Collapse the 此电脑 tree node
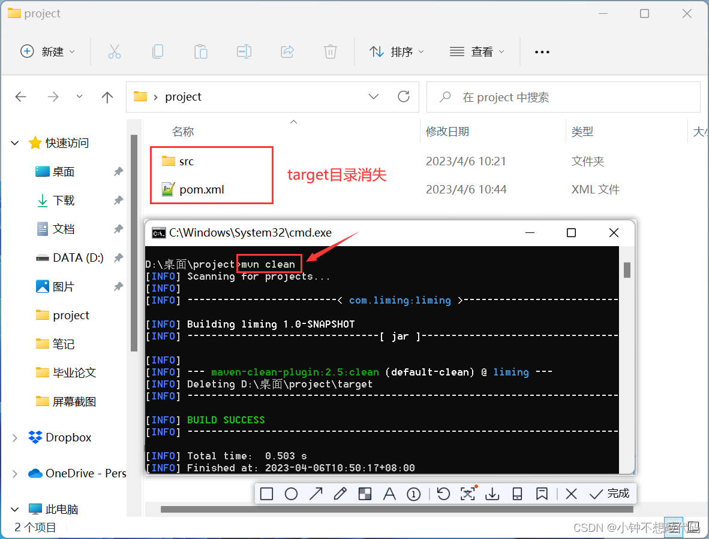Image resolution: width=709 pixels, height=539 pixels. pyautogui.click(x=14, y=509)
